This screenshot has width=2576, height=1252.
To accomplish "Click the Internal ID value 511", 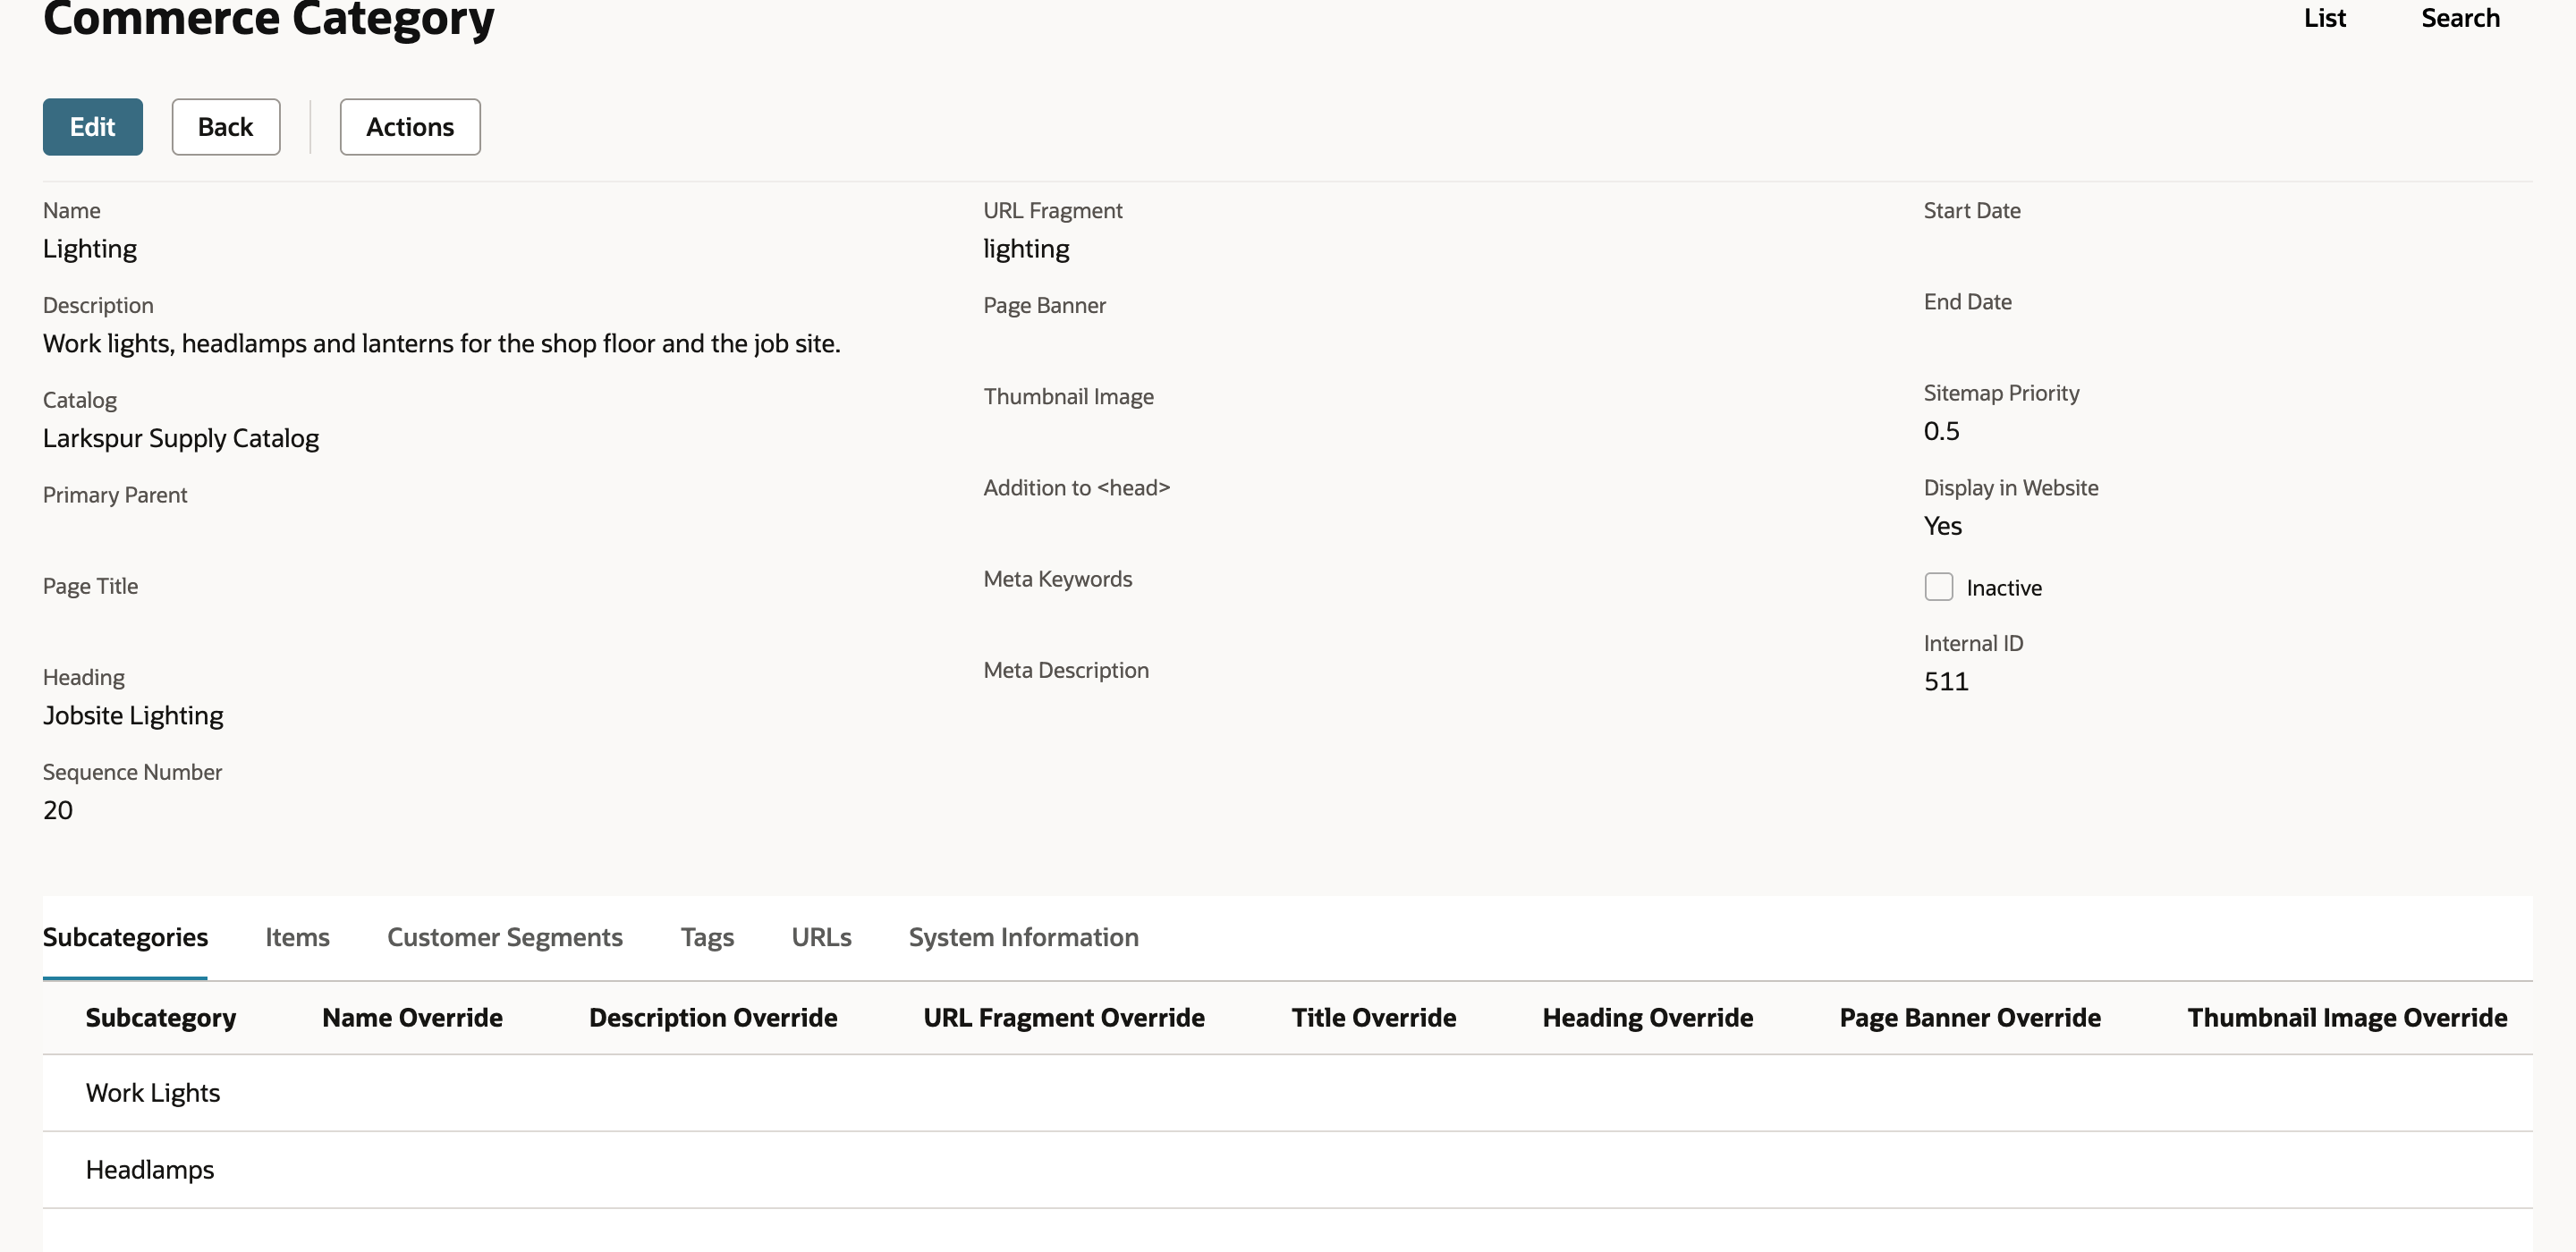I will 1945,682.
